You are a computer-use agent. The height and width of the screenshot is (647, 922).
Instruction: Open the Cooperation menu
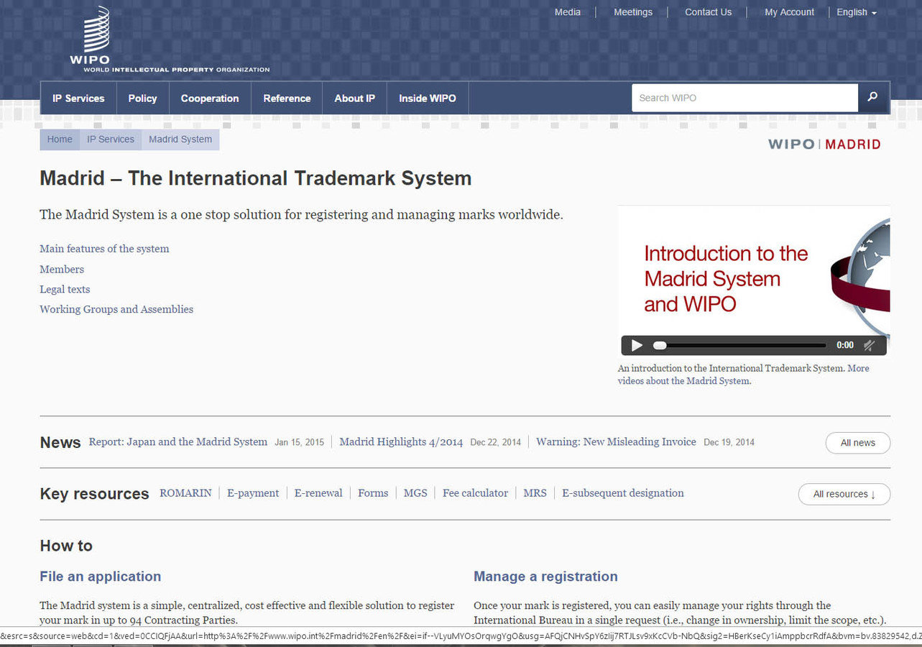210,98
